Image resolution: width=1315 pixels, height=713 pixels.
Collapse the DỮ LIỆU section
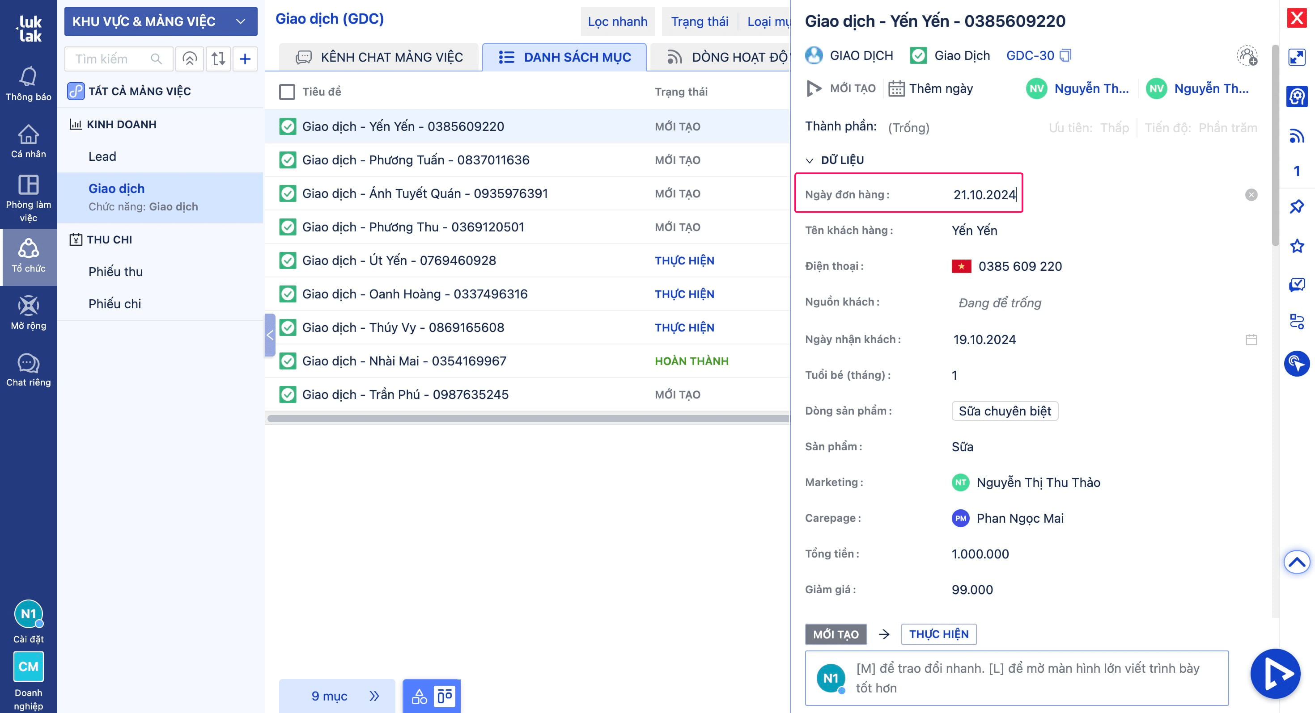pos(809,160)
